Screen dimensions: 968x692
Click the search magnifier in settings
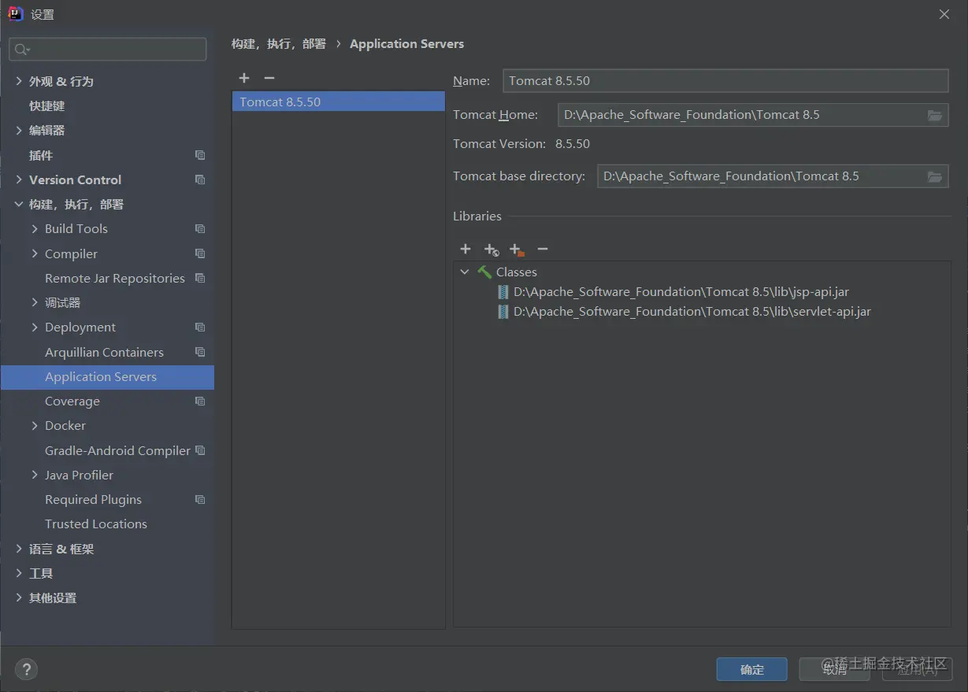(22, 49)
